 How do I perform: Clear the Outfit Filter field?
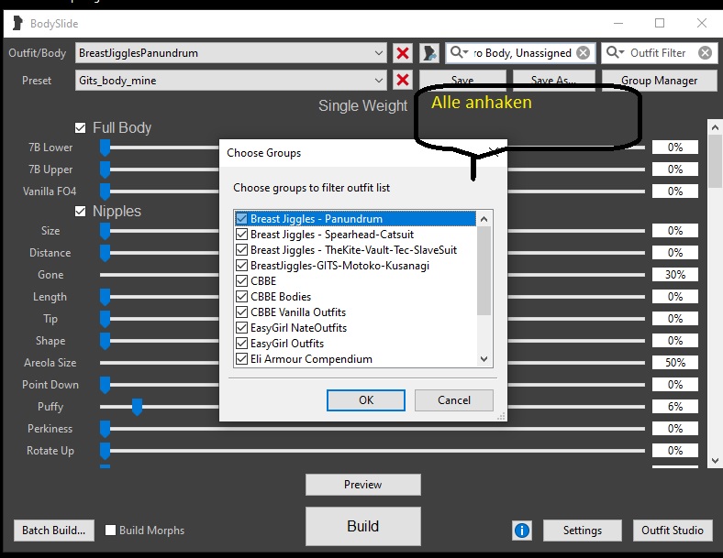pos(704,53)
